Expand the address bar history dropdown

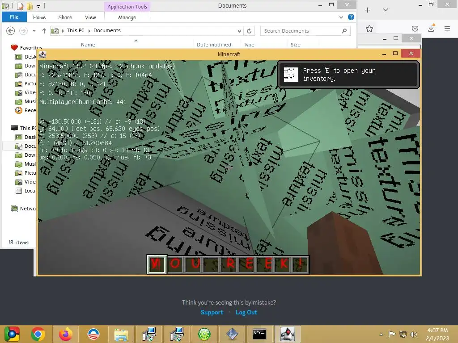[239, 31]
